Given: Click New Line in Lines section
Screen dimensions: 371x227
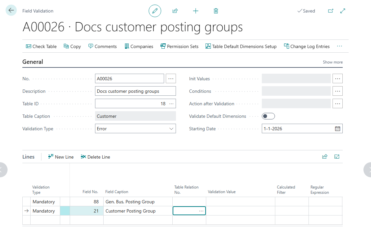Looking at the screenshot, I should 61,157.
